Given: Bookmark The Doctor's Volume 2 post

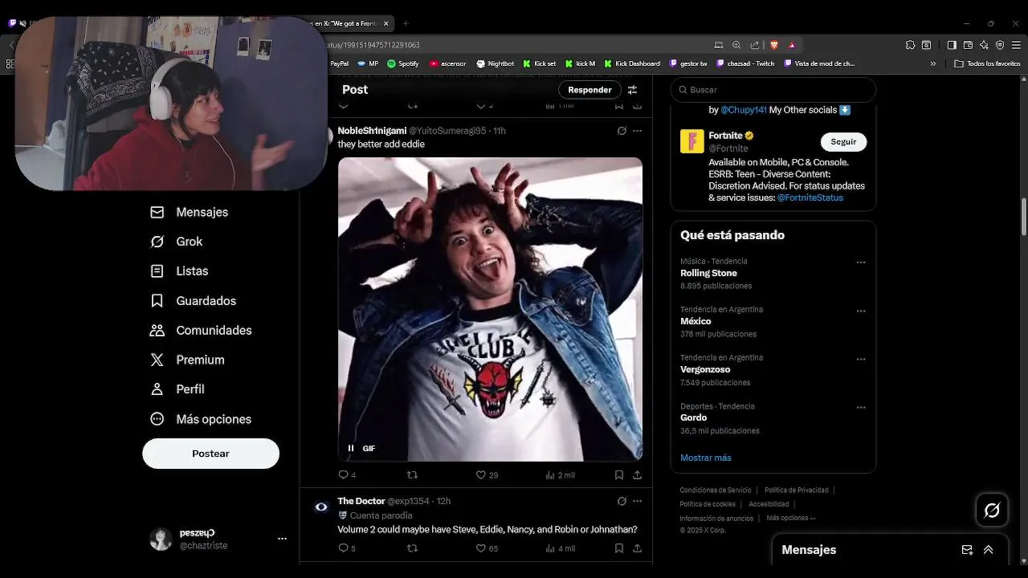Looking at the screenshot, I should tap(619, 548).
